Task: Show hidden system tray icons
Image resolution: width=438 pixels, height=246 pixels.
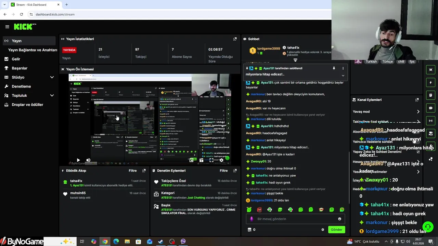Action: coord(386,242)
